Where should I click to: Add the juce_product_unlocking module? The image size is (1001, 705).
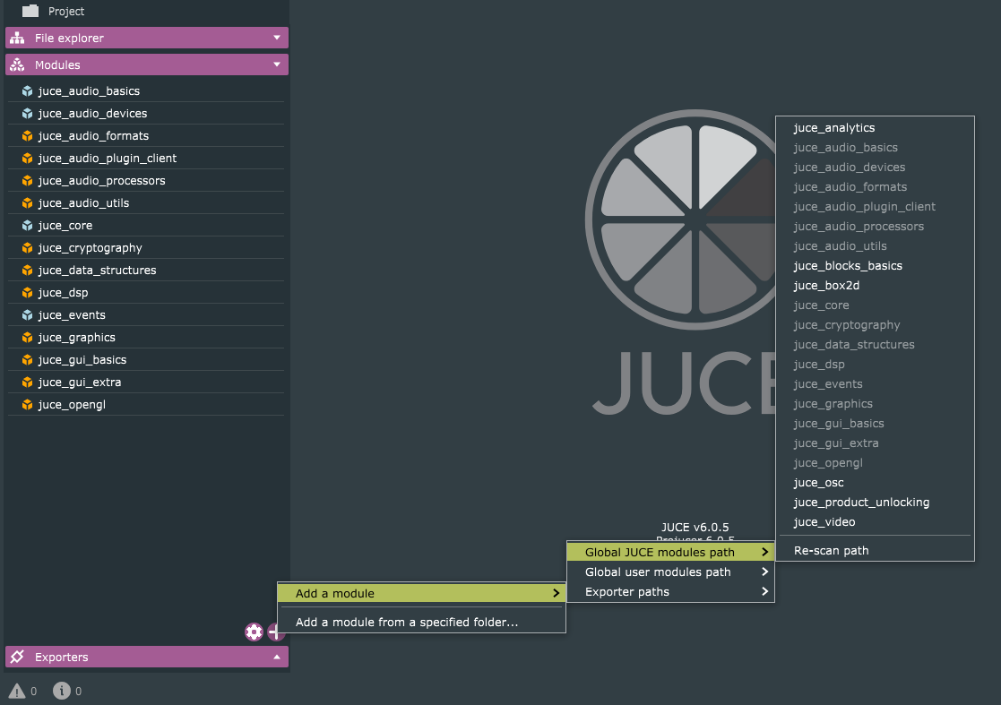876,503
